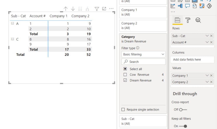Get more visuals via ellipsis
The image size is (217, 129).
173,12
